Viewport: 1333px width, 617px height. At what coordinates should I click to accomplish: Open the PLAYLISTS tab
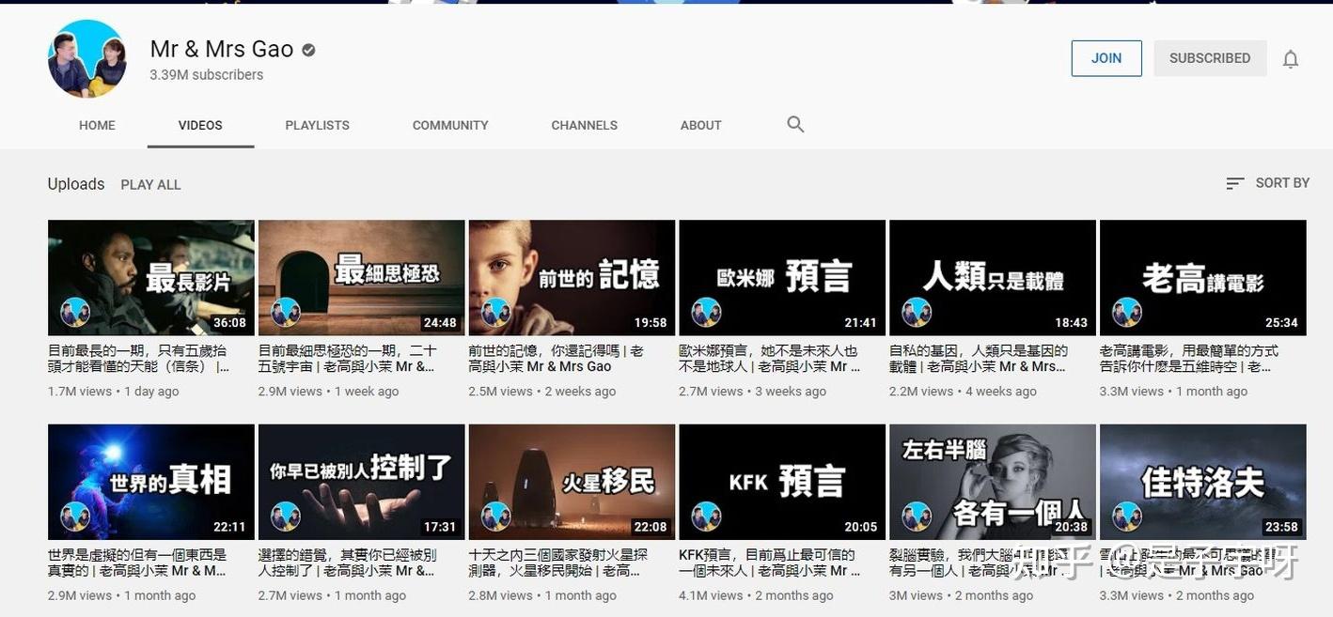317,125
